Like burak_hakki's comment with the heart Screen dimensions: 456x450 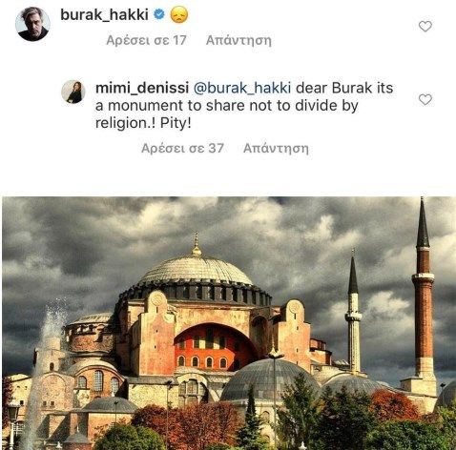(425, 26)
